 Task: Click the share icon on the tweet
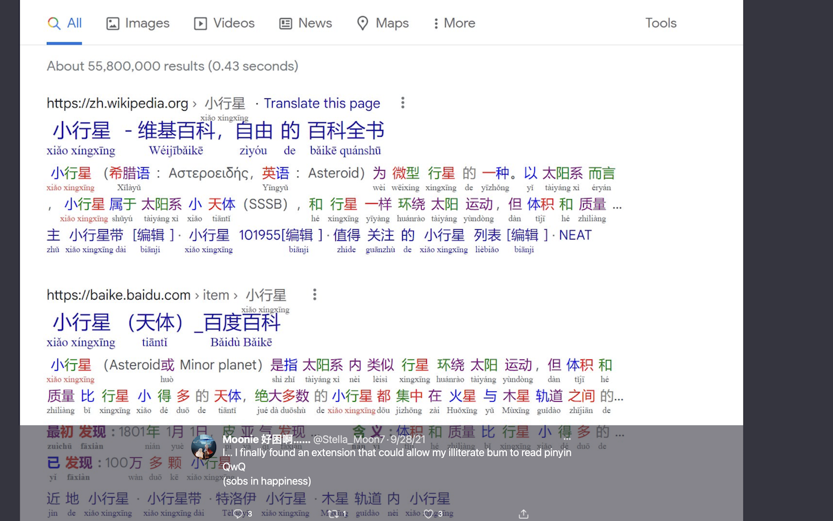click(x=523, y=514)
